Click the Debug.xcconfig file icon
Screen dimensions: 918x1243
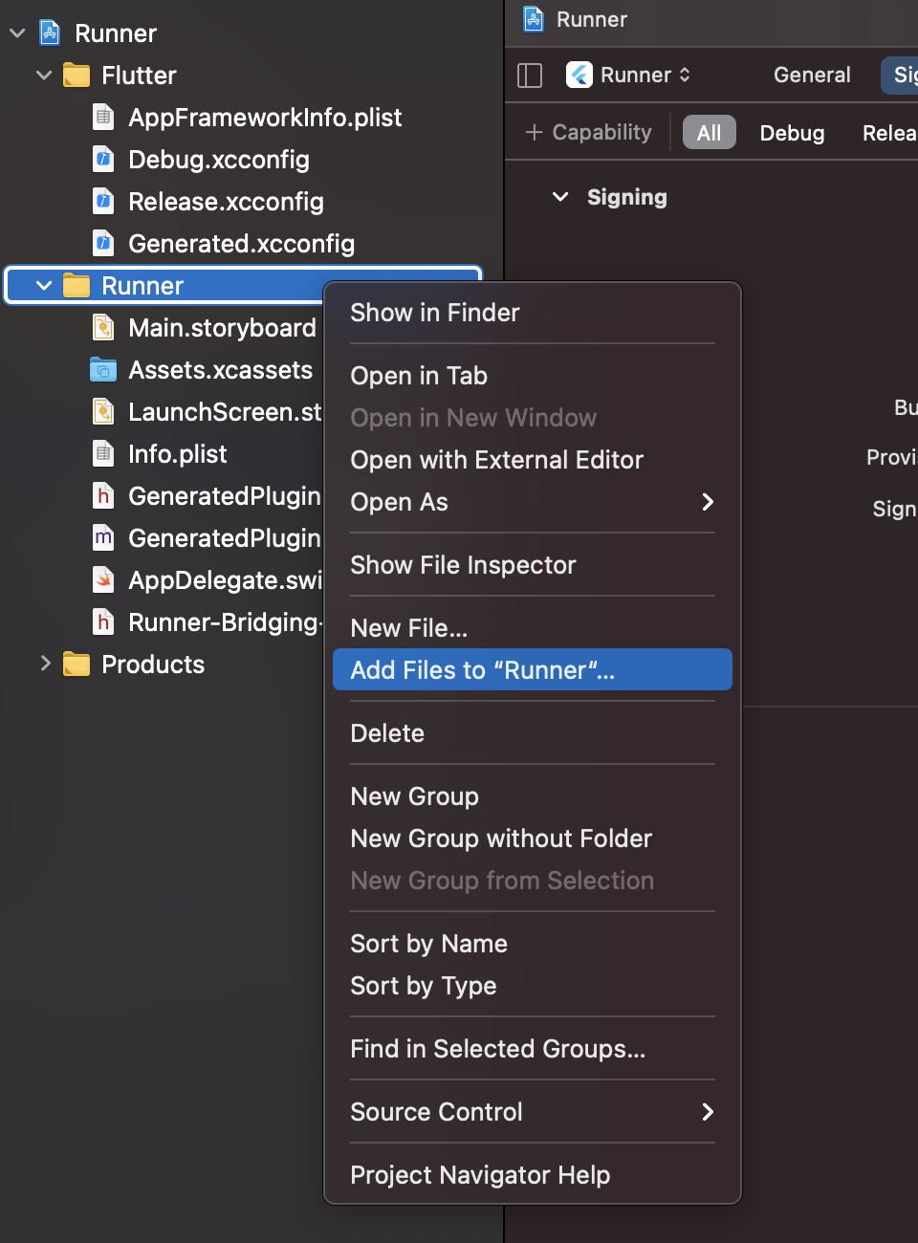pyautogui.click(x=103, y=159)
